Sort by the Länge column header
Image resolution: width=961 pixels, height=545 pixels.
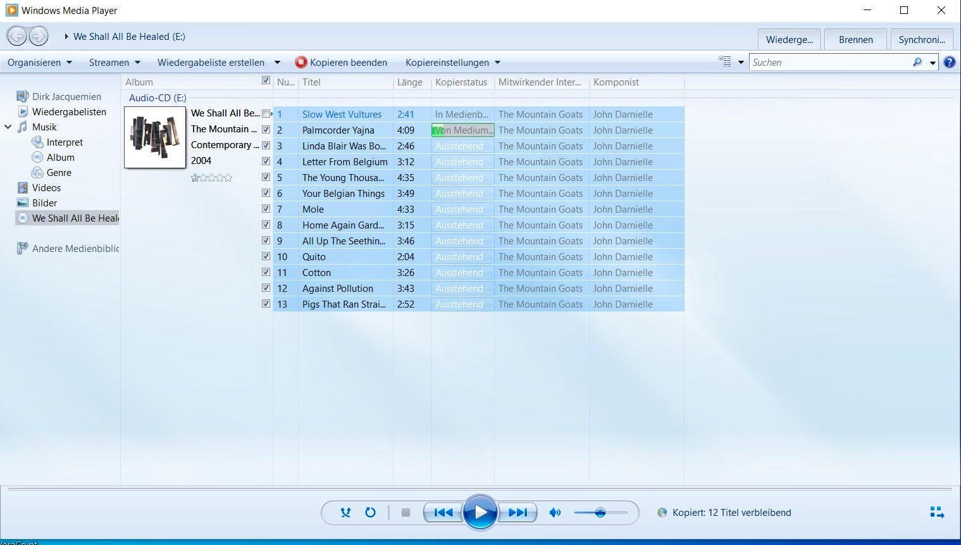[412, 82]
